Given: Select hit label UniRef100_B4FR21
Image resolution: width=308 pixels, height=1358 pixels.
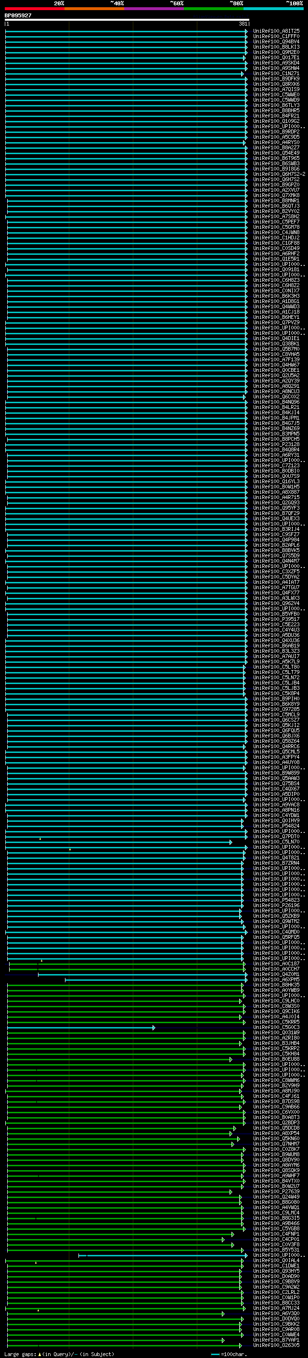Looking at the screenshot, I should click(276, 116).
